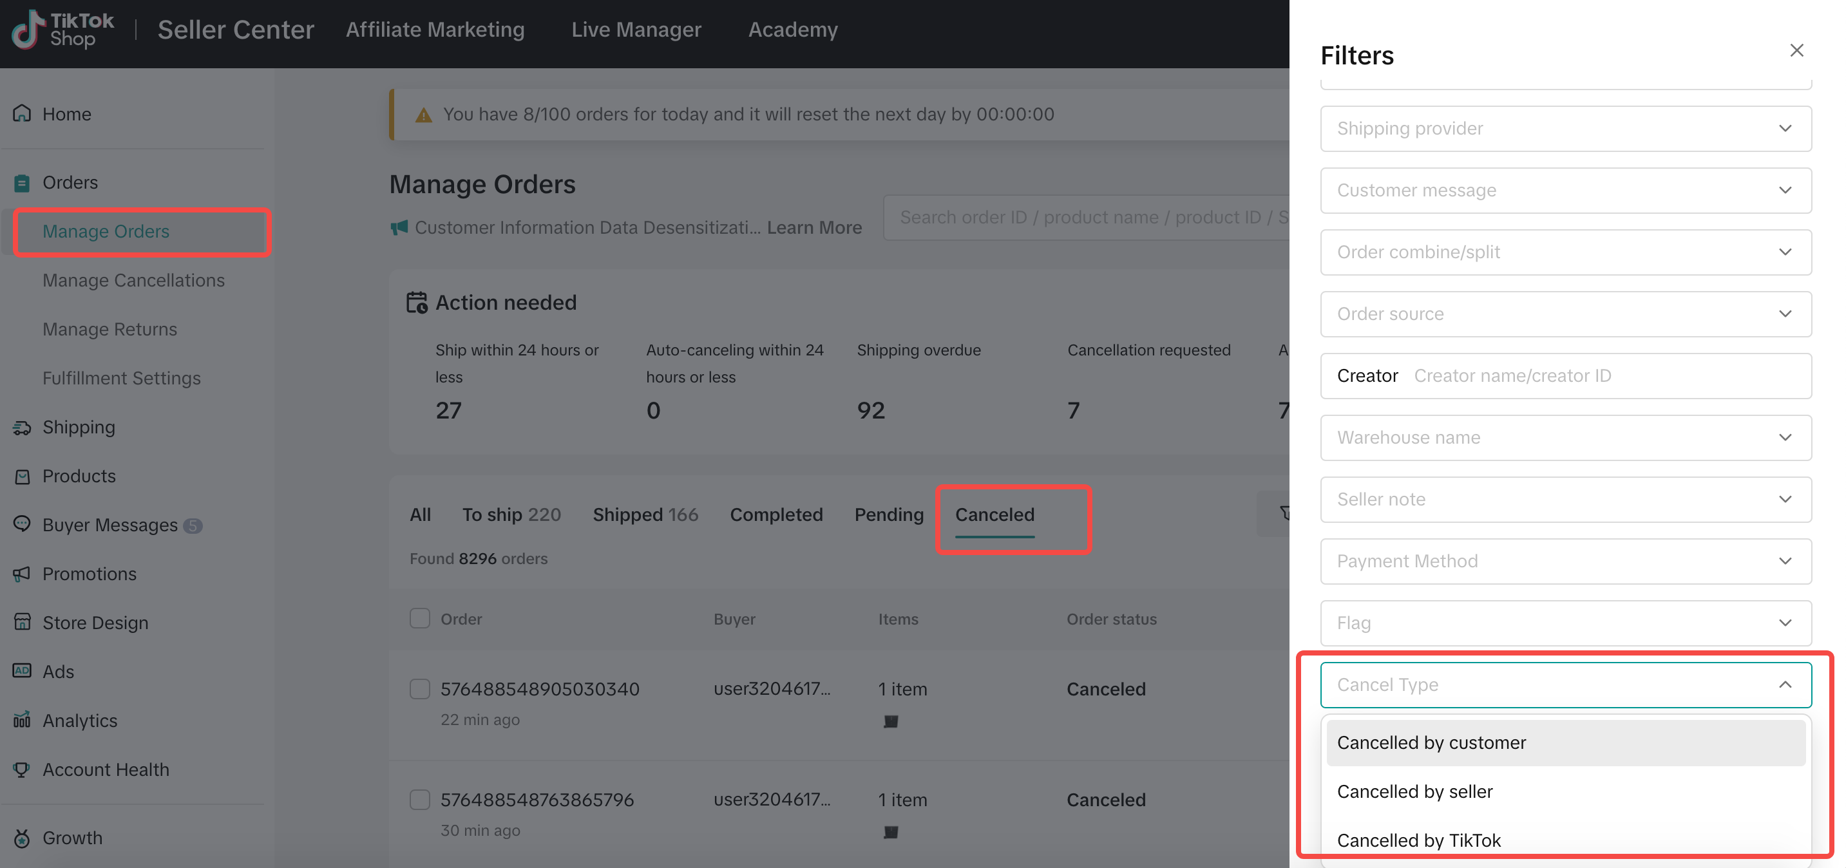Switch to the To ship tab
Screen dimensions: 1846x868
click(511, 514)
